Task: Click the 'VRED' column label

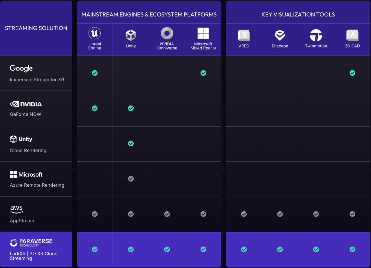Action: 244,46
